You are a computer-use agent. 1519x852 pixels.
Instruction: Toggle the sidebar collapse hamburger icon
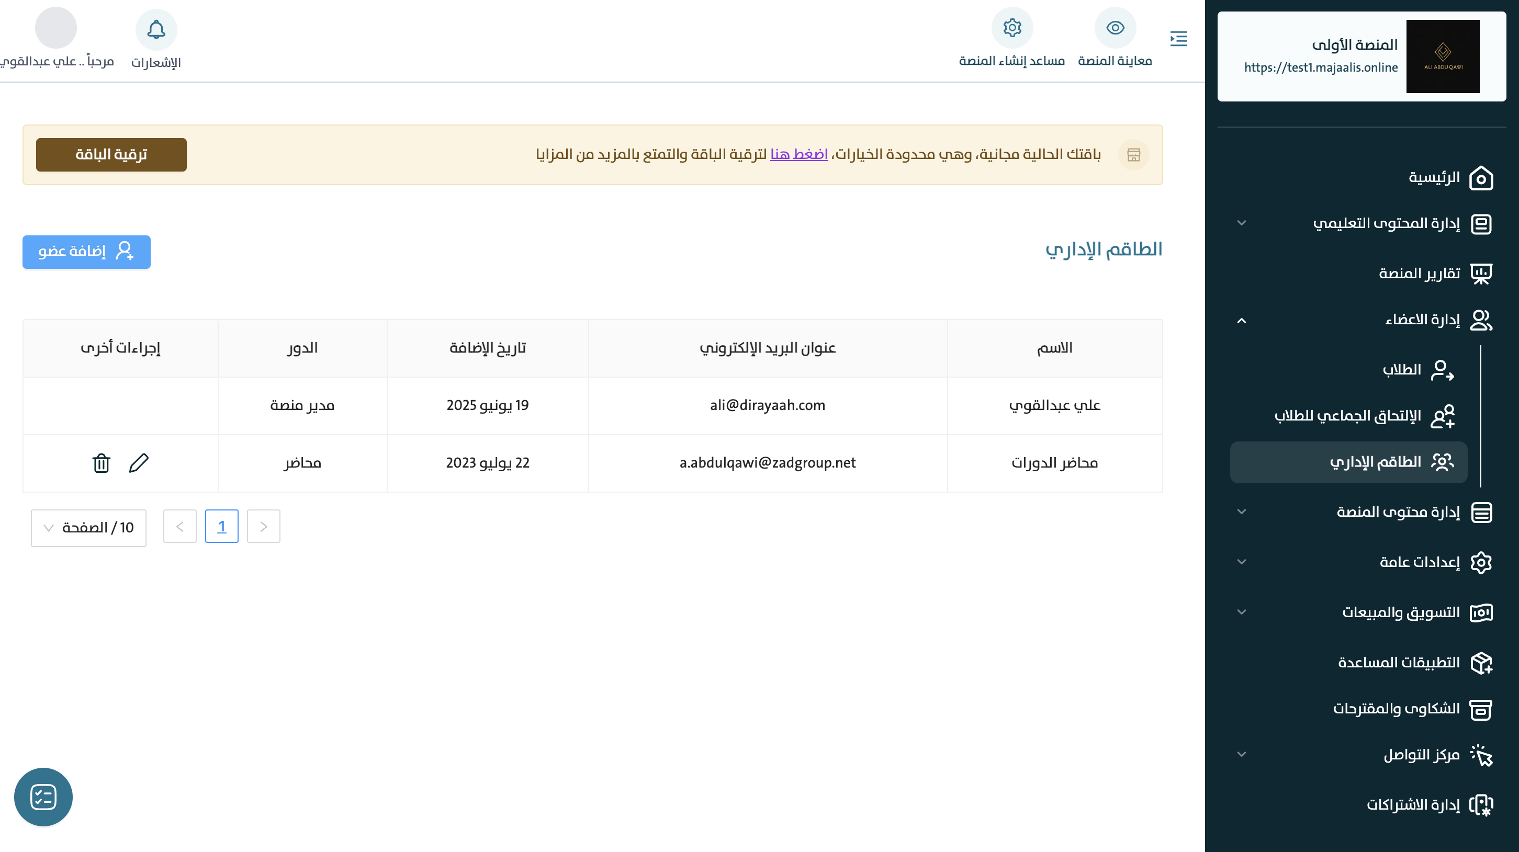click(x=1178, y=39)
